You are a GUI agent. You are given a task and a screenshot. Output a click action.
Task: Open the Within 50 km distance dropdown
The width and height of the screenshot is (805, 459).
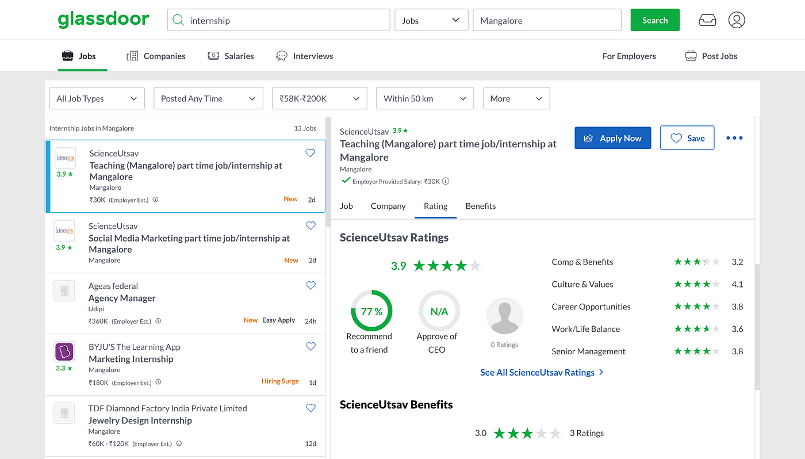pyautogui.click(x=425, y=98)
